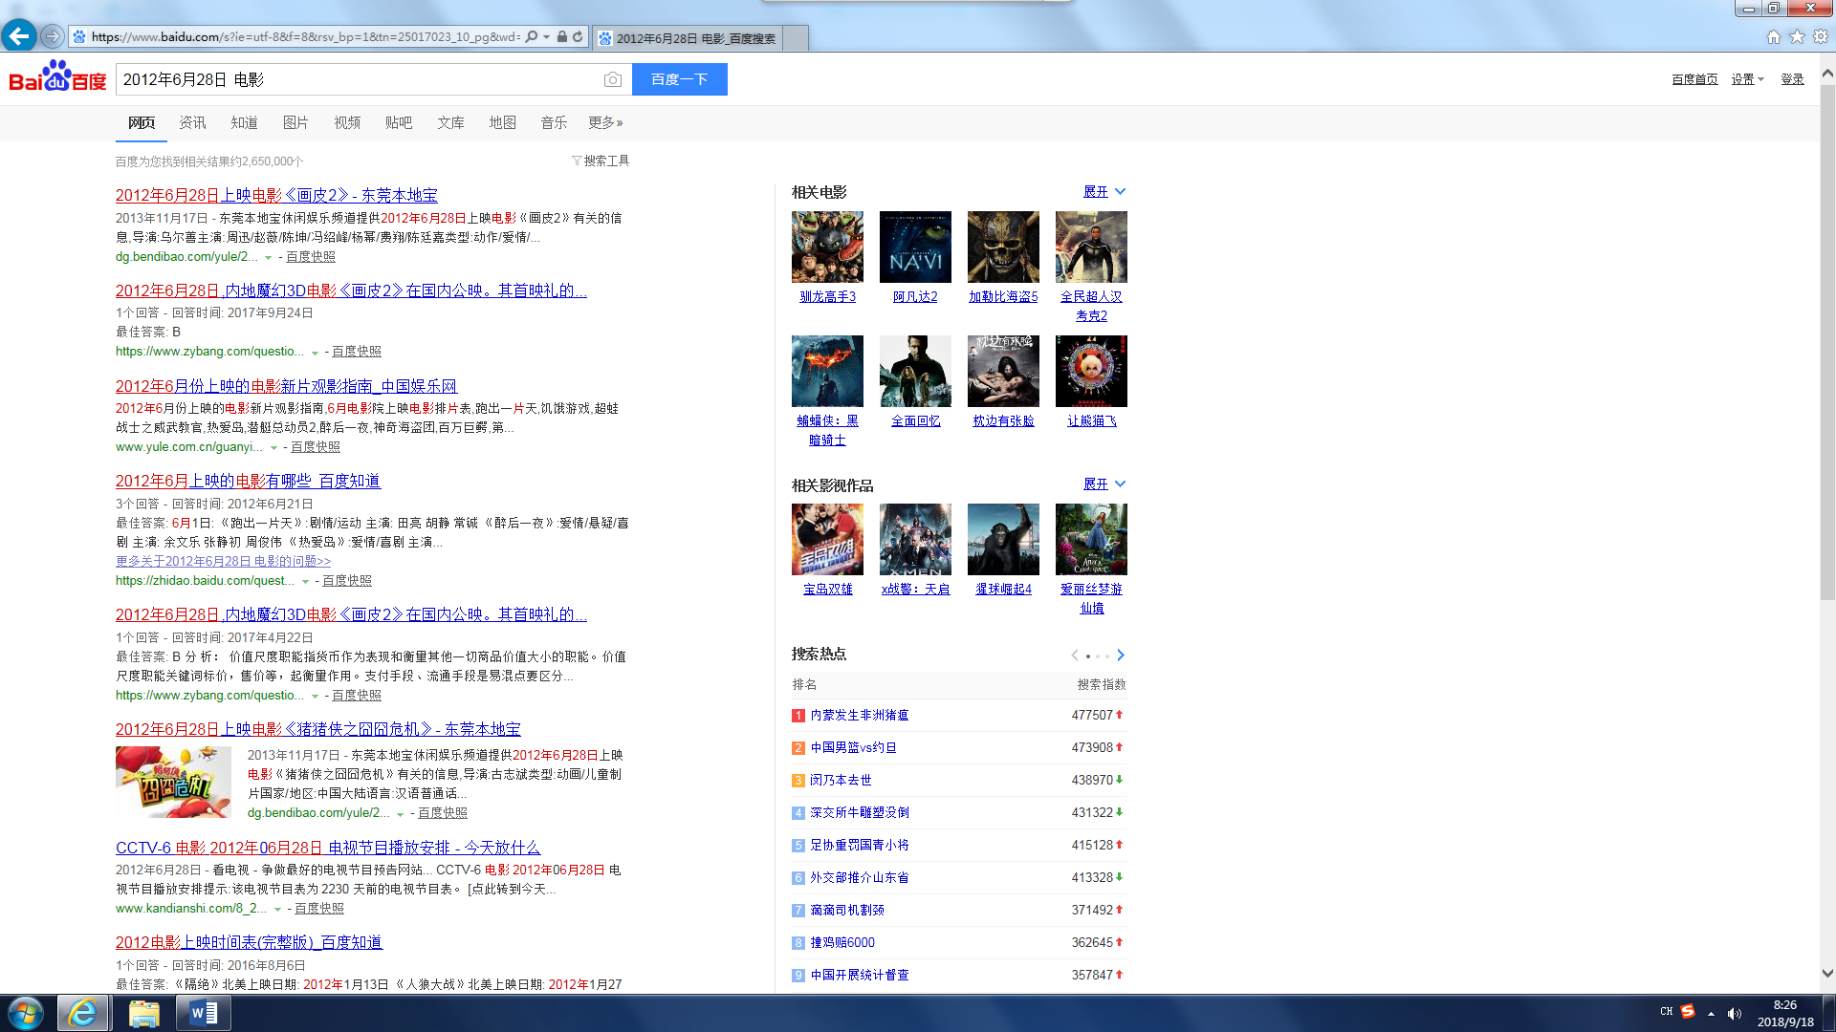Image resolution: width=1836 pixels, height=1032 pixels.
Task: Click the Sogou input method tray icon
Action: coord(1688,1012)
